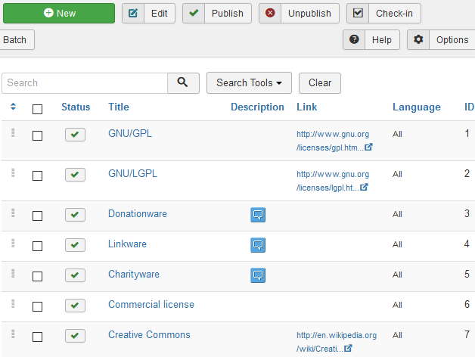The width and height of the screenshot is (475, 357).
Task: Open the gnu.org gpl link
Action: pyautogui.click(x=333, y=141)
